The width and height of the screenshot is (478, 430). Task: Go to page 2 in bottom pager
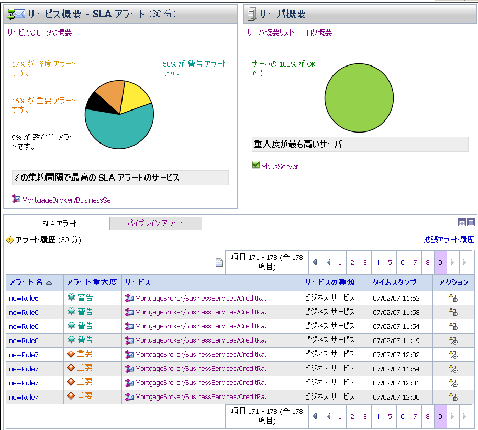352,416
